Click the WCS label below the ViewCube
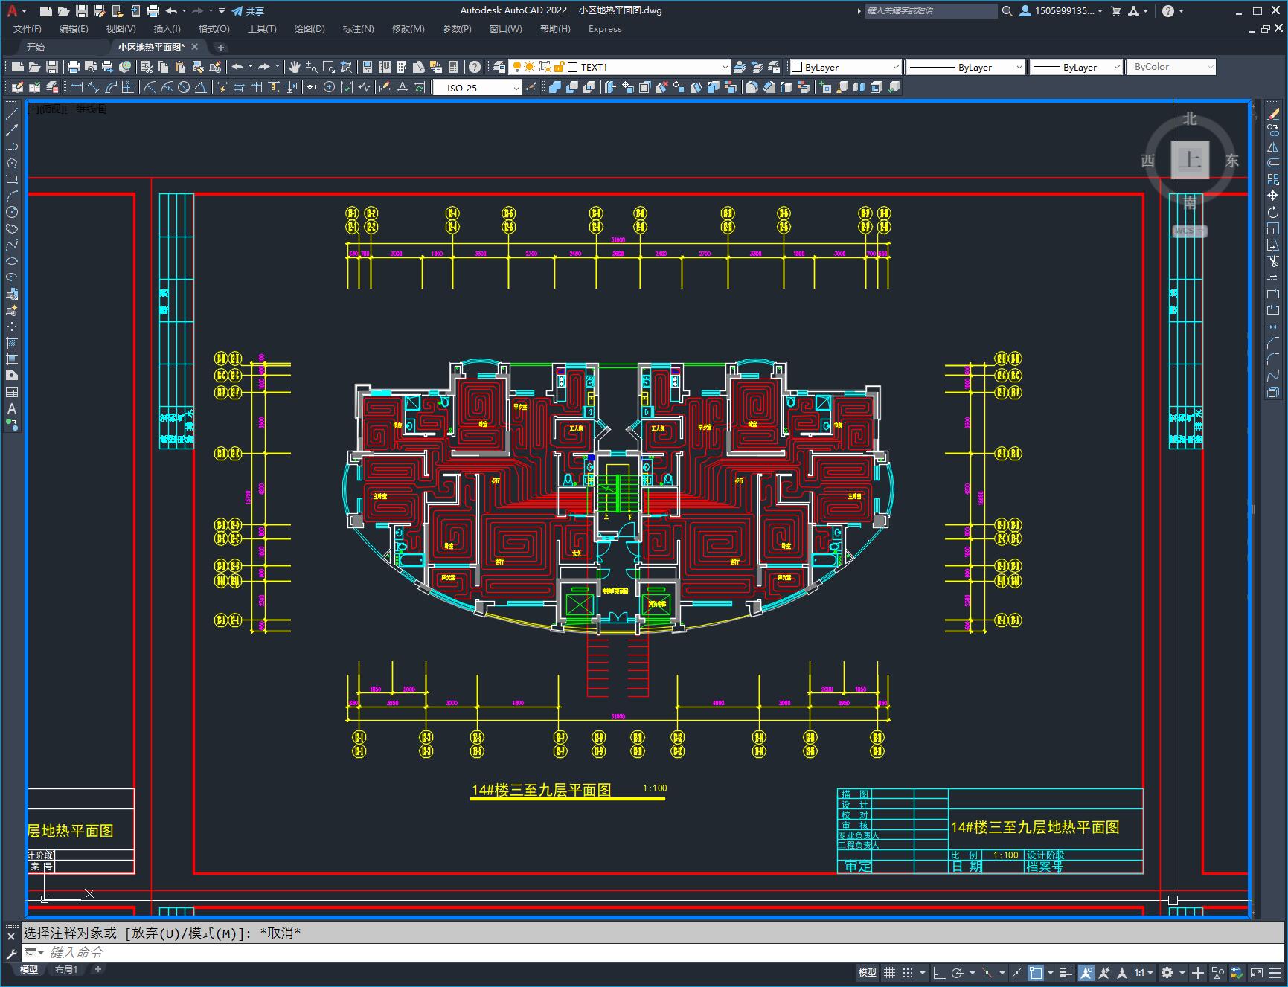 pyautogui.click(x=1189, y=231)
